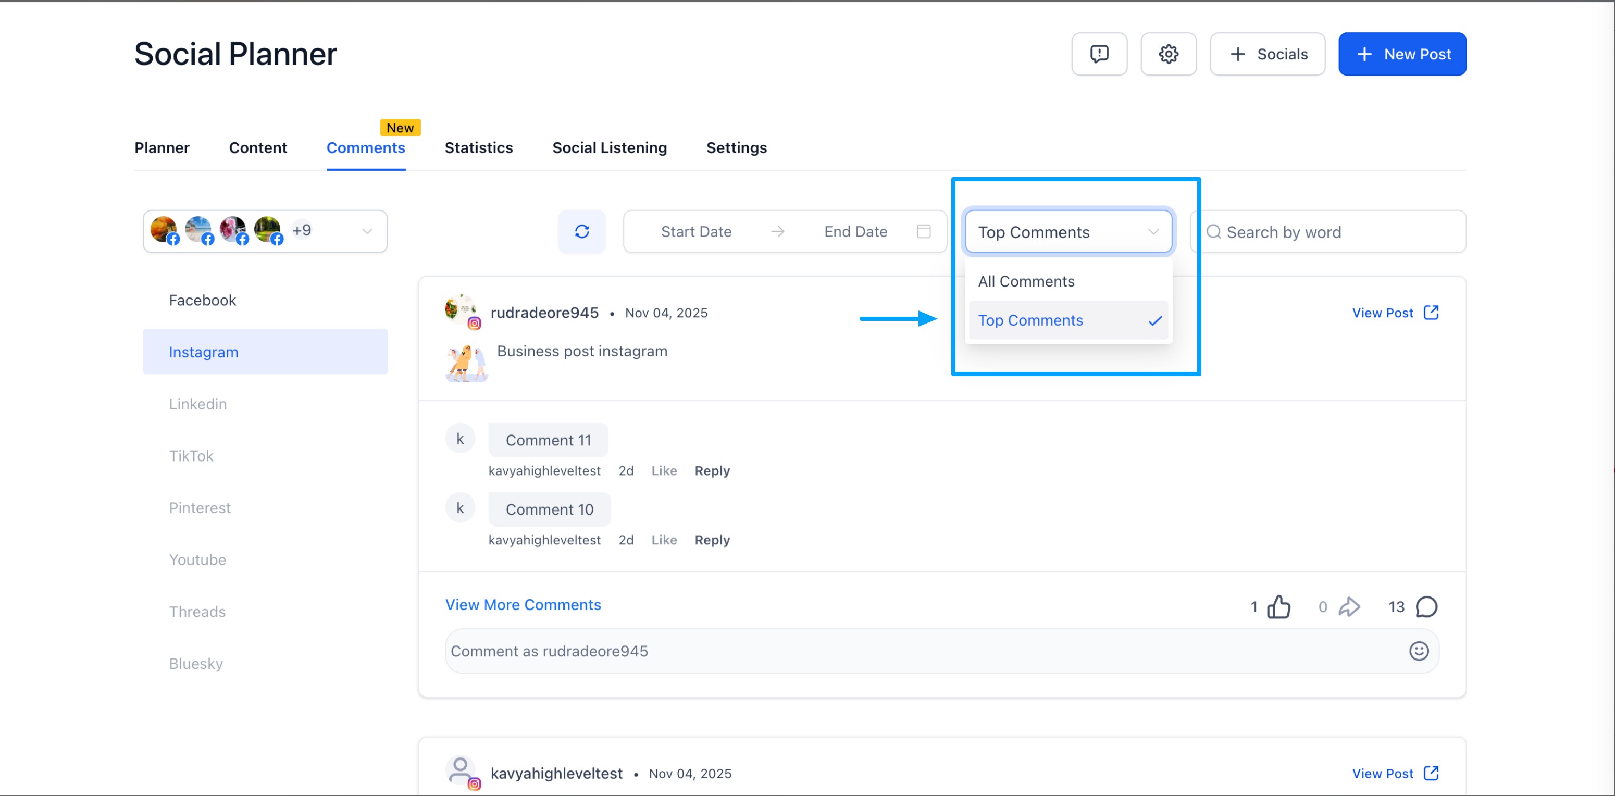Click the comment bubble count icon
Image resolution: width=1615 pixels, height=796 pixels.
pyautogui.click(x=1426, y=606)
